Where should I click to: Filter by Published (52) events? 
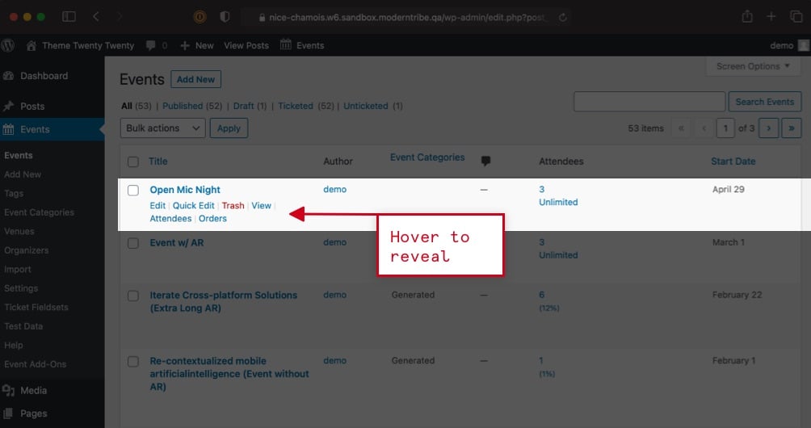point(192,106)
